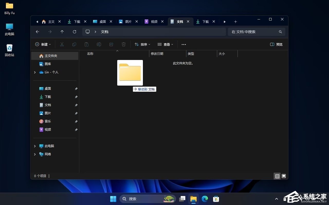Click the Share icon in the toolbar
Image resolution: width=329 pixels, height=205 pixels.
point(111,44)
